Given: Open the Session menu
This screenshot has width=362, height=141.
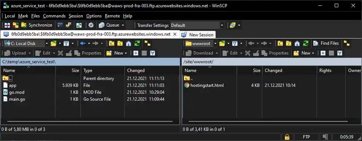Looking at the screenshot, I should [x=76, y=16].
